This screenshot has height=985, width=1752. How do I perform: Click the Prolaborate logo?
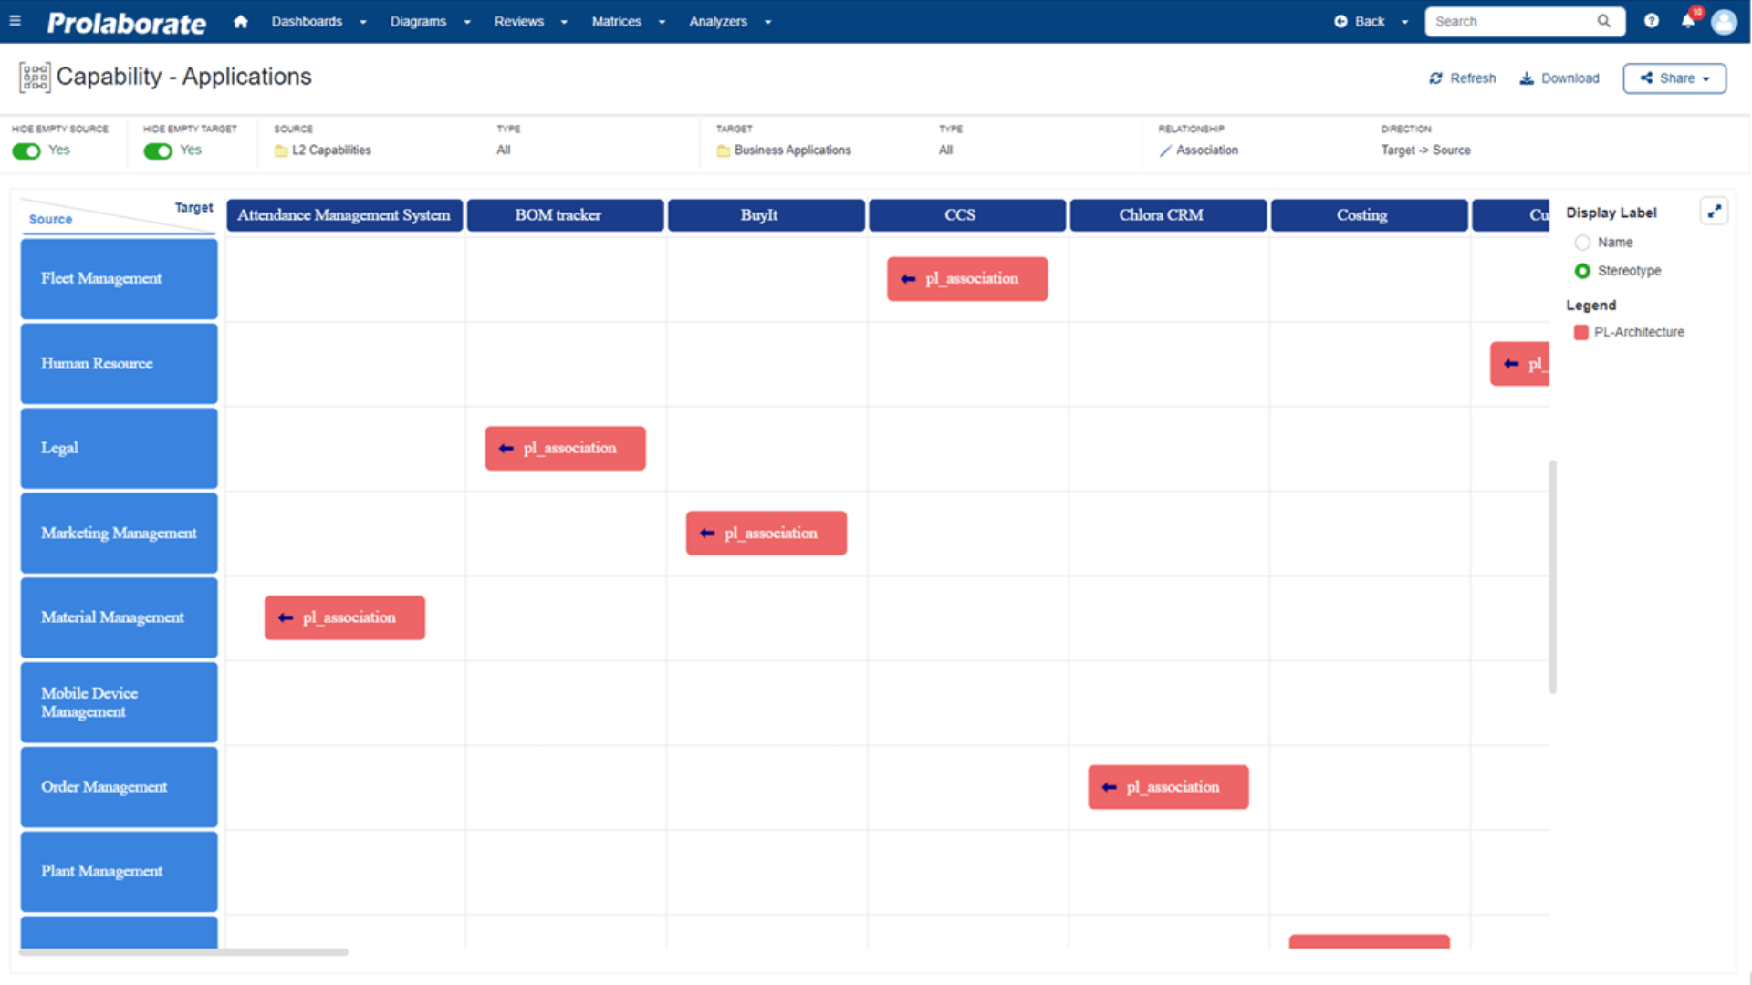point(126,23)
